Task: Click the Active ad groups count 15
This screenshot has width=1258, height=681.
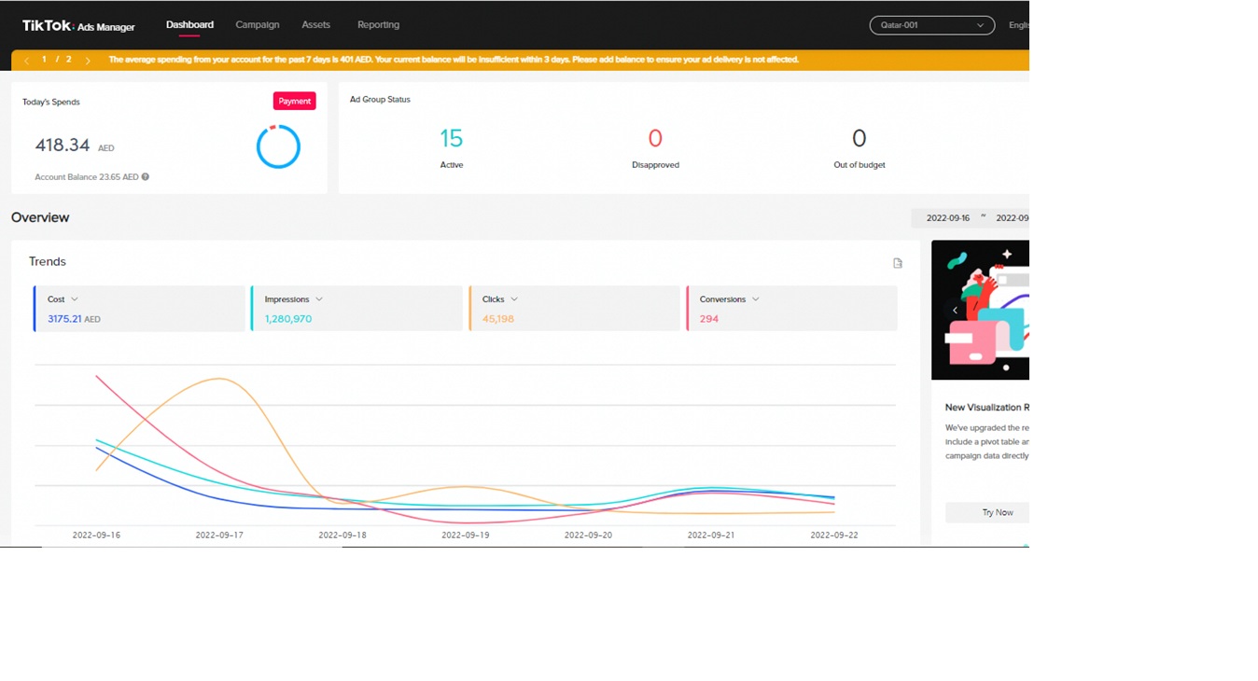Action: click(451, 139)
